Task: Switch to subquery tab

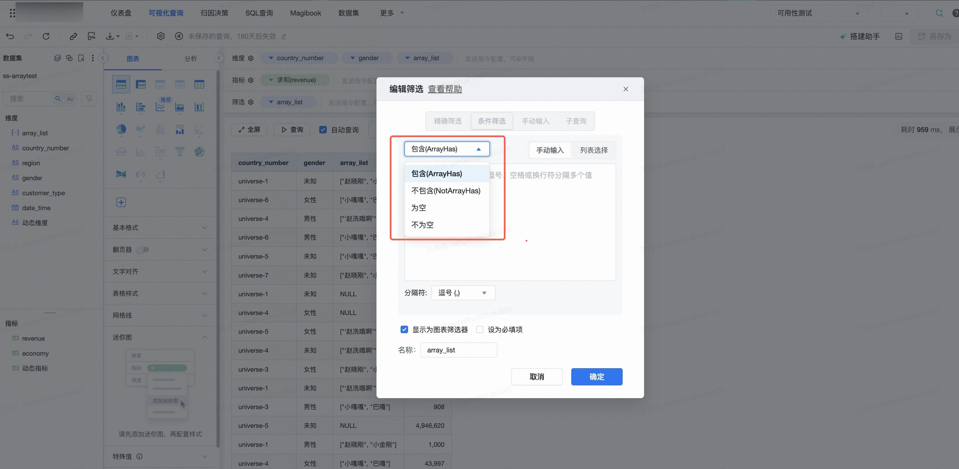Action: pyautogui.click(x=576, y=121)
